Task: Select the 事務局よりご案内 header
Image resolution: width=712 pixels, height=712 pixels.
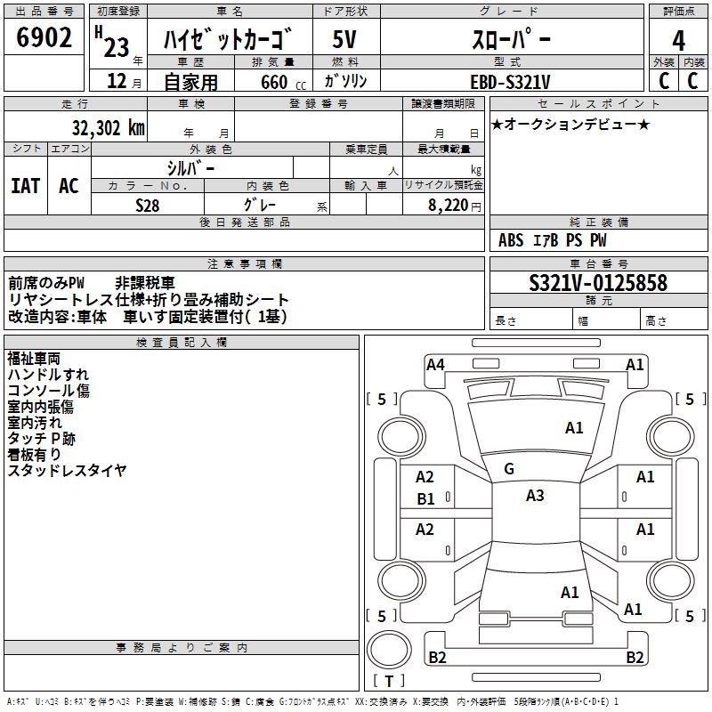Action: (182, 648)
